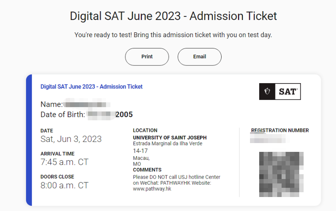Click the www.pathway.hk website text
The width and height of the screenshot is (336, 211).
click(152, 189)
